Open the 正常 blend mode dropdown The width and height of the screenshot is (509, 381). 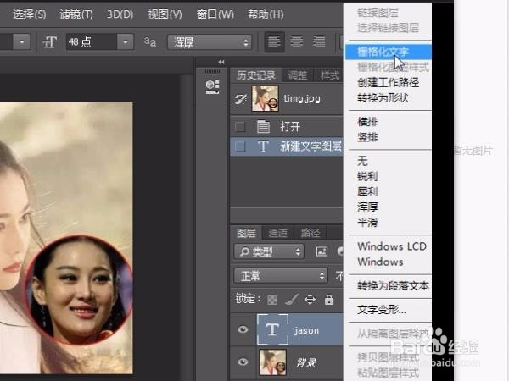(281, 276)
